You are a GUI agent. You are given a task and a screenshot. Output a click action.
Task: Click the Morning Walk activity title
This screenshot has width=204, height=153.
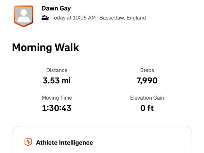45,47
